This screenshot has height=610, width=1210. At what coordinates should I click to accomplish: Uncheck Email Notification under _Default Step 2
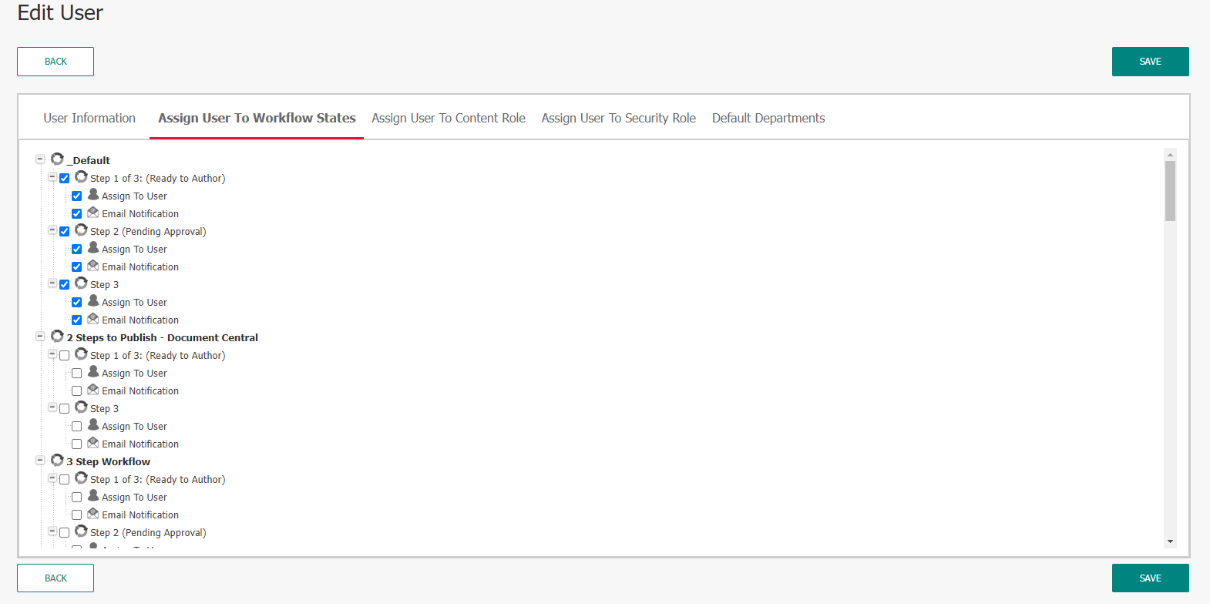(x=77, y=267)
